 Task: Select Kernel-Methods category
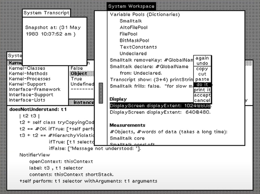28,74
